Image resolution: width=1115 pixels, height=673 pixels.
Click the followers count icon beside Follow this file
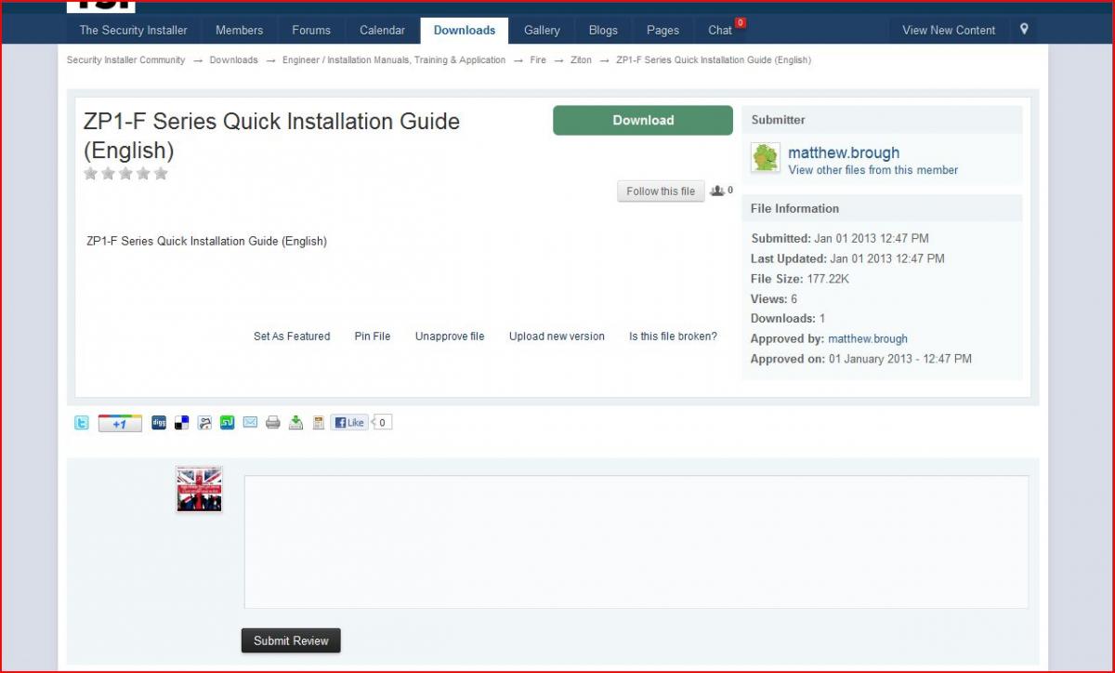point(721,191)
